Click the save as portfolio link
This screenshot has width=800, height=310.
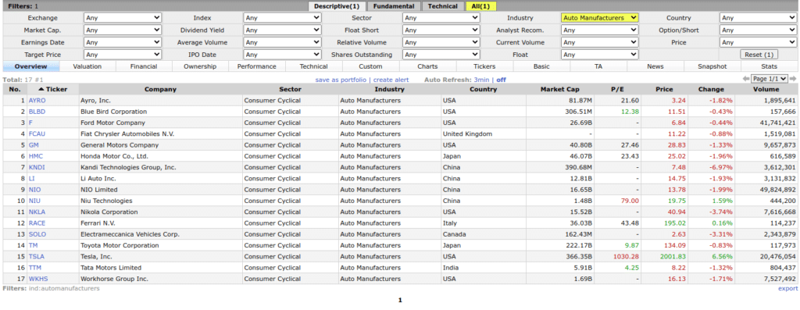(x=341, y=80)
